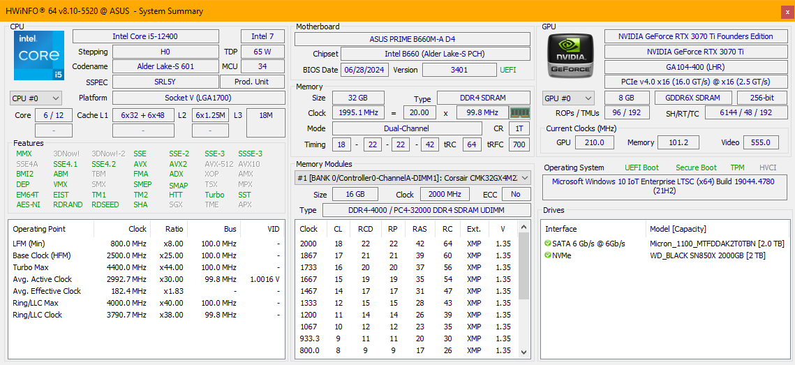Click the Intel Core i5 logo
The width and height of the screenshot is (795, 365).
click(38, 55)
